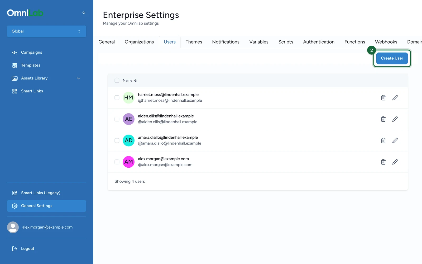422x264 pixels.
Task: Click the General Settings gear icon
Action: pyautogui.click(x=15, y=206)
